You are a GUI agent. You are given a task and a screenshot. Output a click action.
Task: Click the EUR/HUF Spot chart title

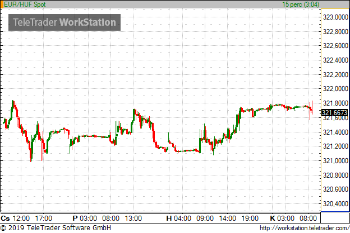25,4
